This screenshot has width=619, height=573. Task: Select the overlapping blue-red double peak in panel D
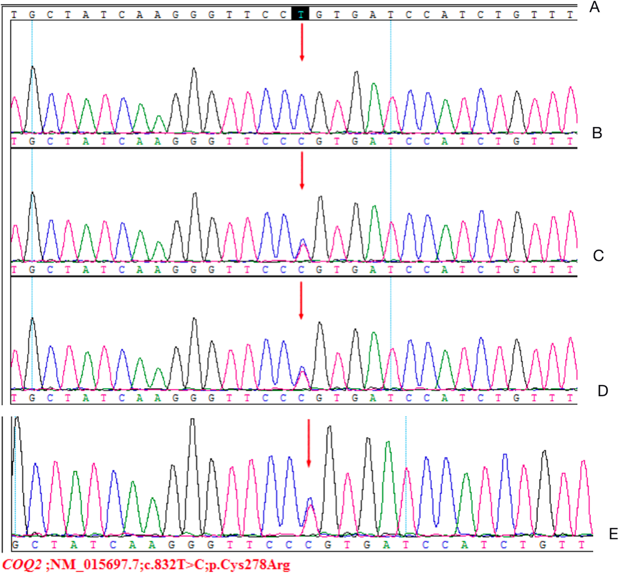pyautogui.click(x=302, y=377)
